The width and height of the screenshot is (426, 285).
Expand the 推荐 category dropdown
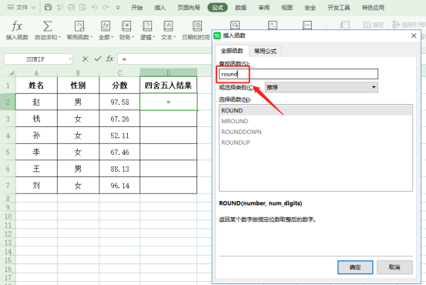point(374,87)
